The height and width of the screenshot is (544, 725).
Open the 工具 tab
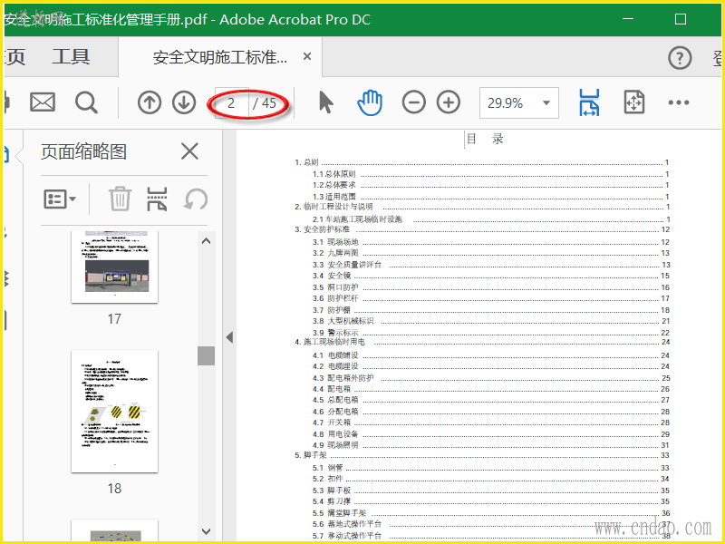(71, 57)
